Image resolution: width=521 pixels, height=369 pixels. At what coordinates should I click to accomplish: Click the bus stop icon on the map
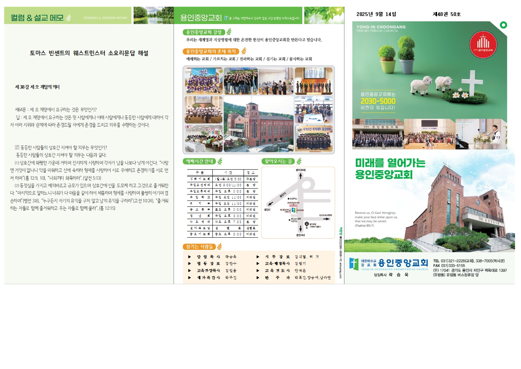point(306,224)
